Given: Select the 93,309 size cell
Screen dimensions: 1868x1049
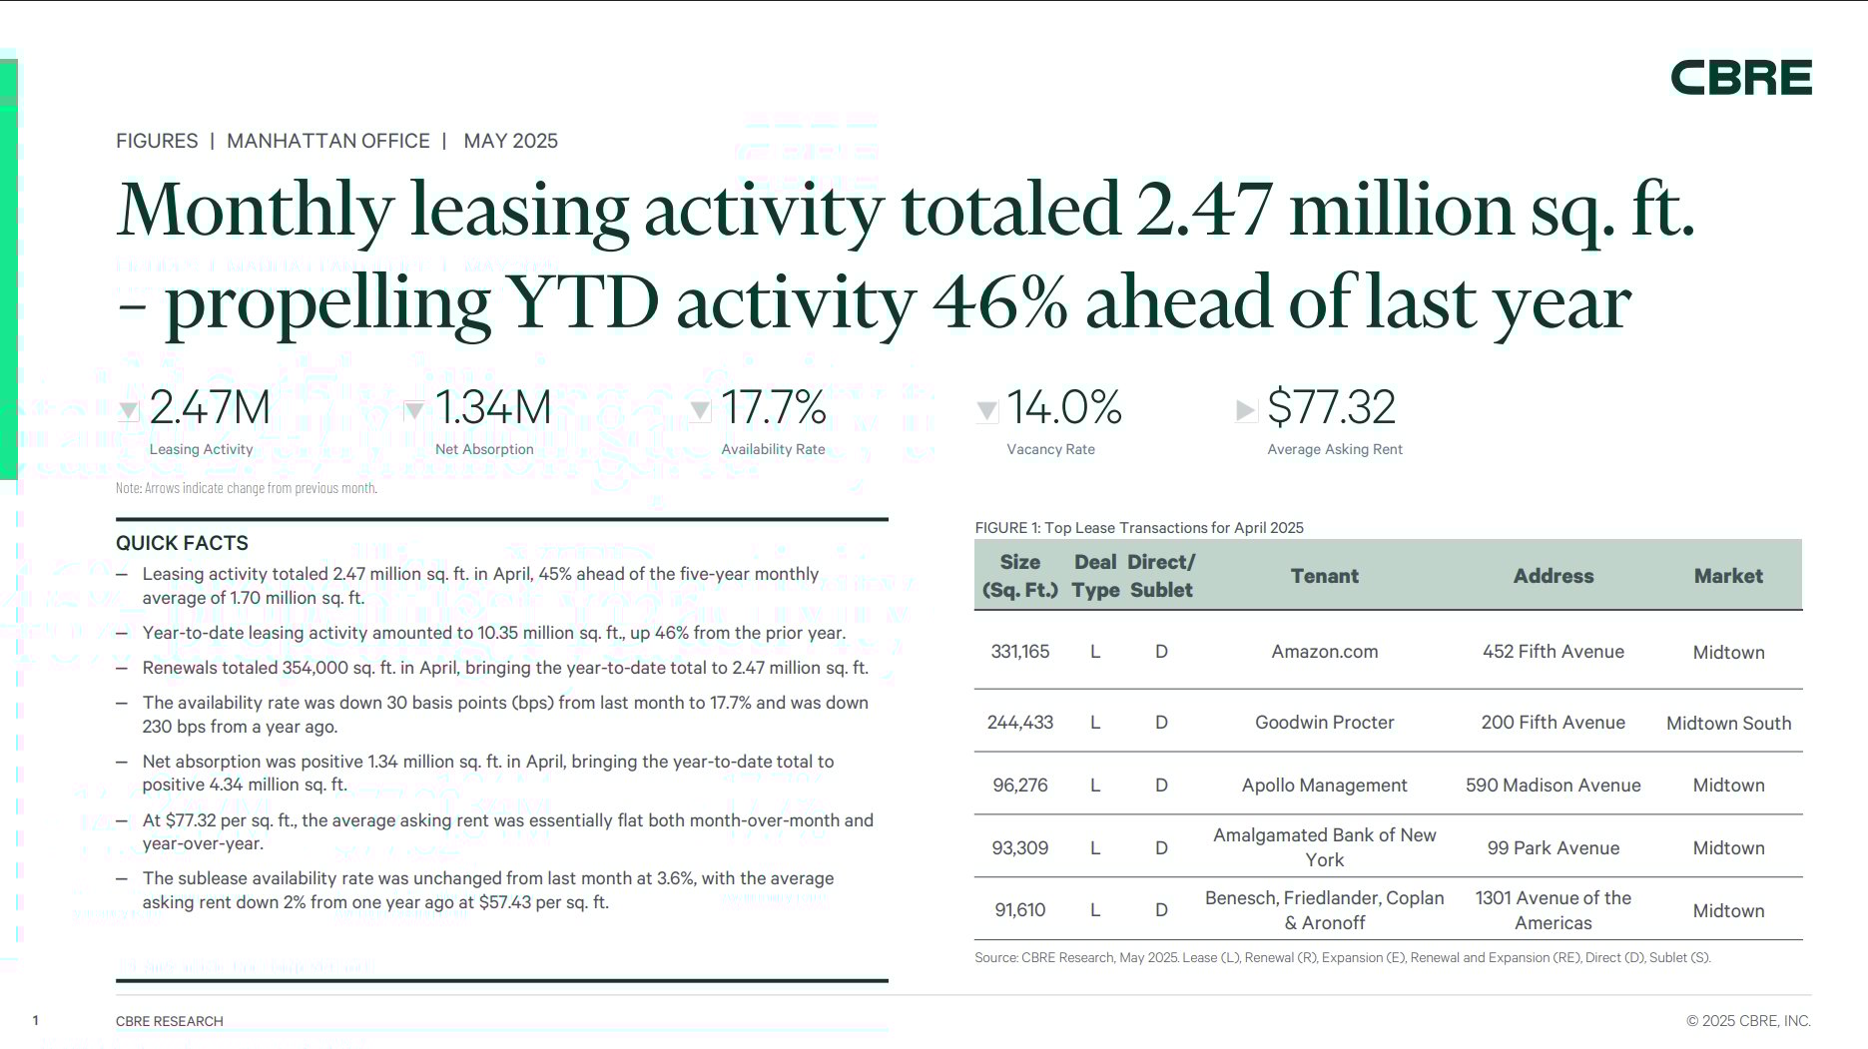Looking at the screenshot, I should 1020,848.
